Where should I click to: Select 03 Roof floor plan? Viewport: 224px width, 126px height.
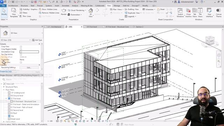coord(14,113)
